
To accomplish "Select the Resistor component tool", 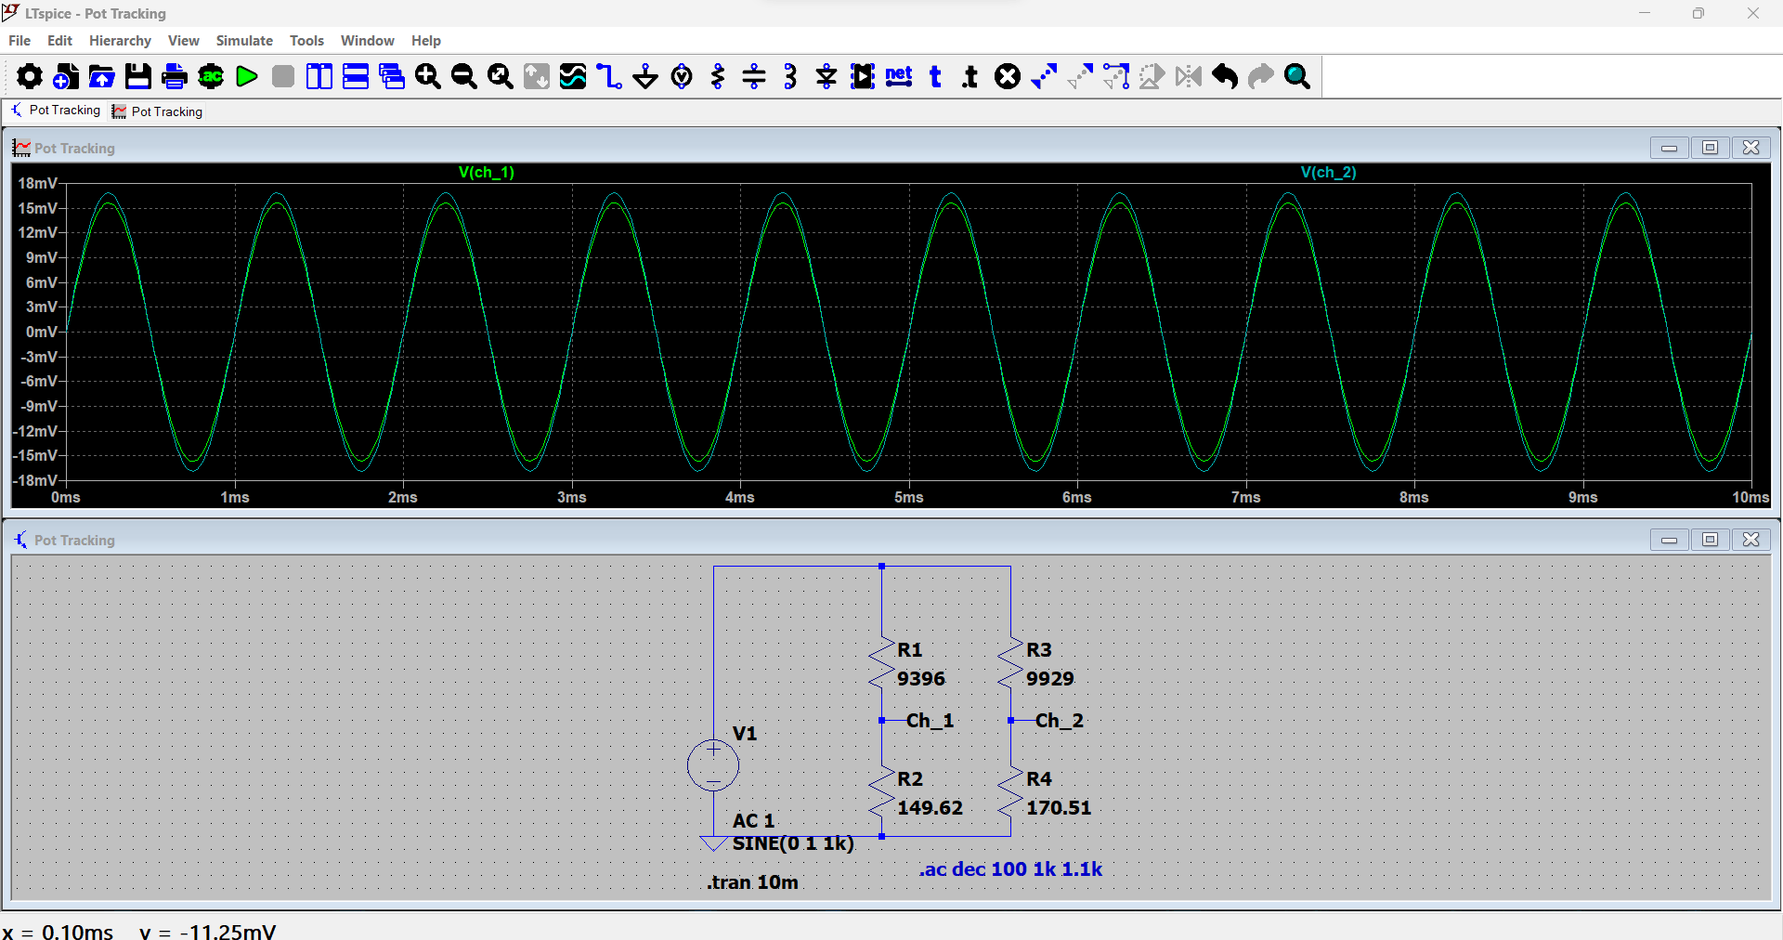I will [718, 76].
